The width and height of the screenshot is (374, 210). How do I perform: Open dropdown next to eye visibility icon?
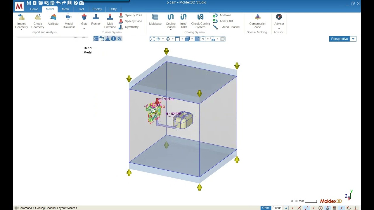click(x=217, y=39)
